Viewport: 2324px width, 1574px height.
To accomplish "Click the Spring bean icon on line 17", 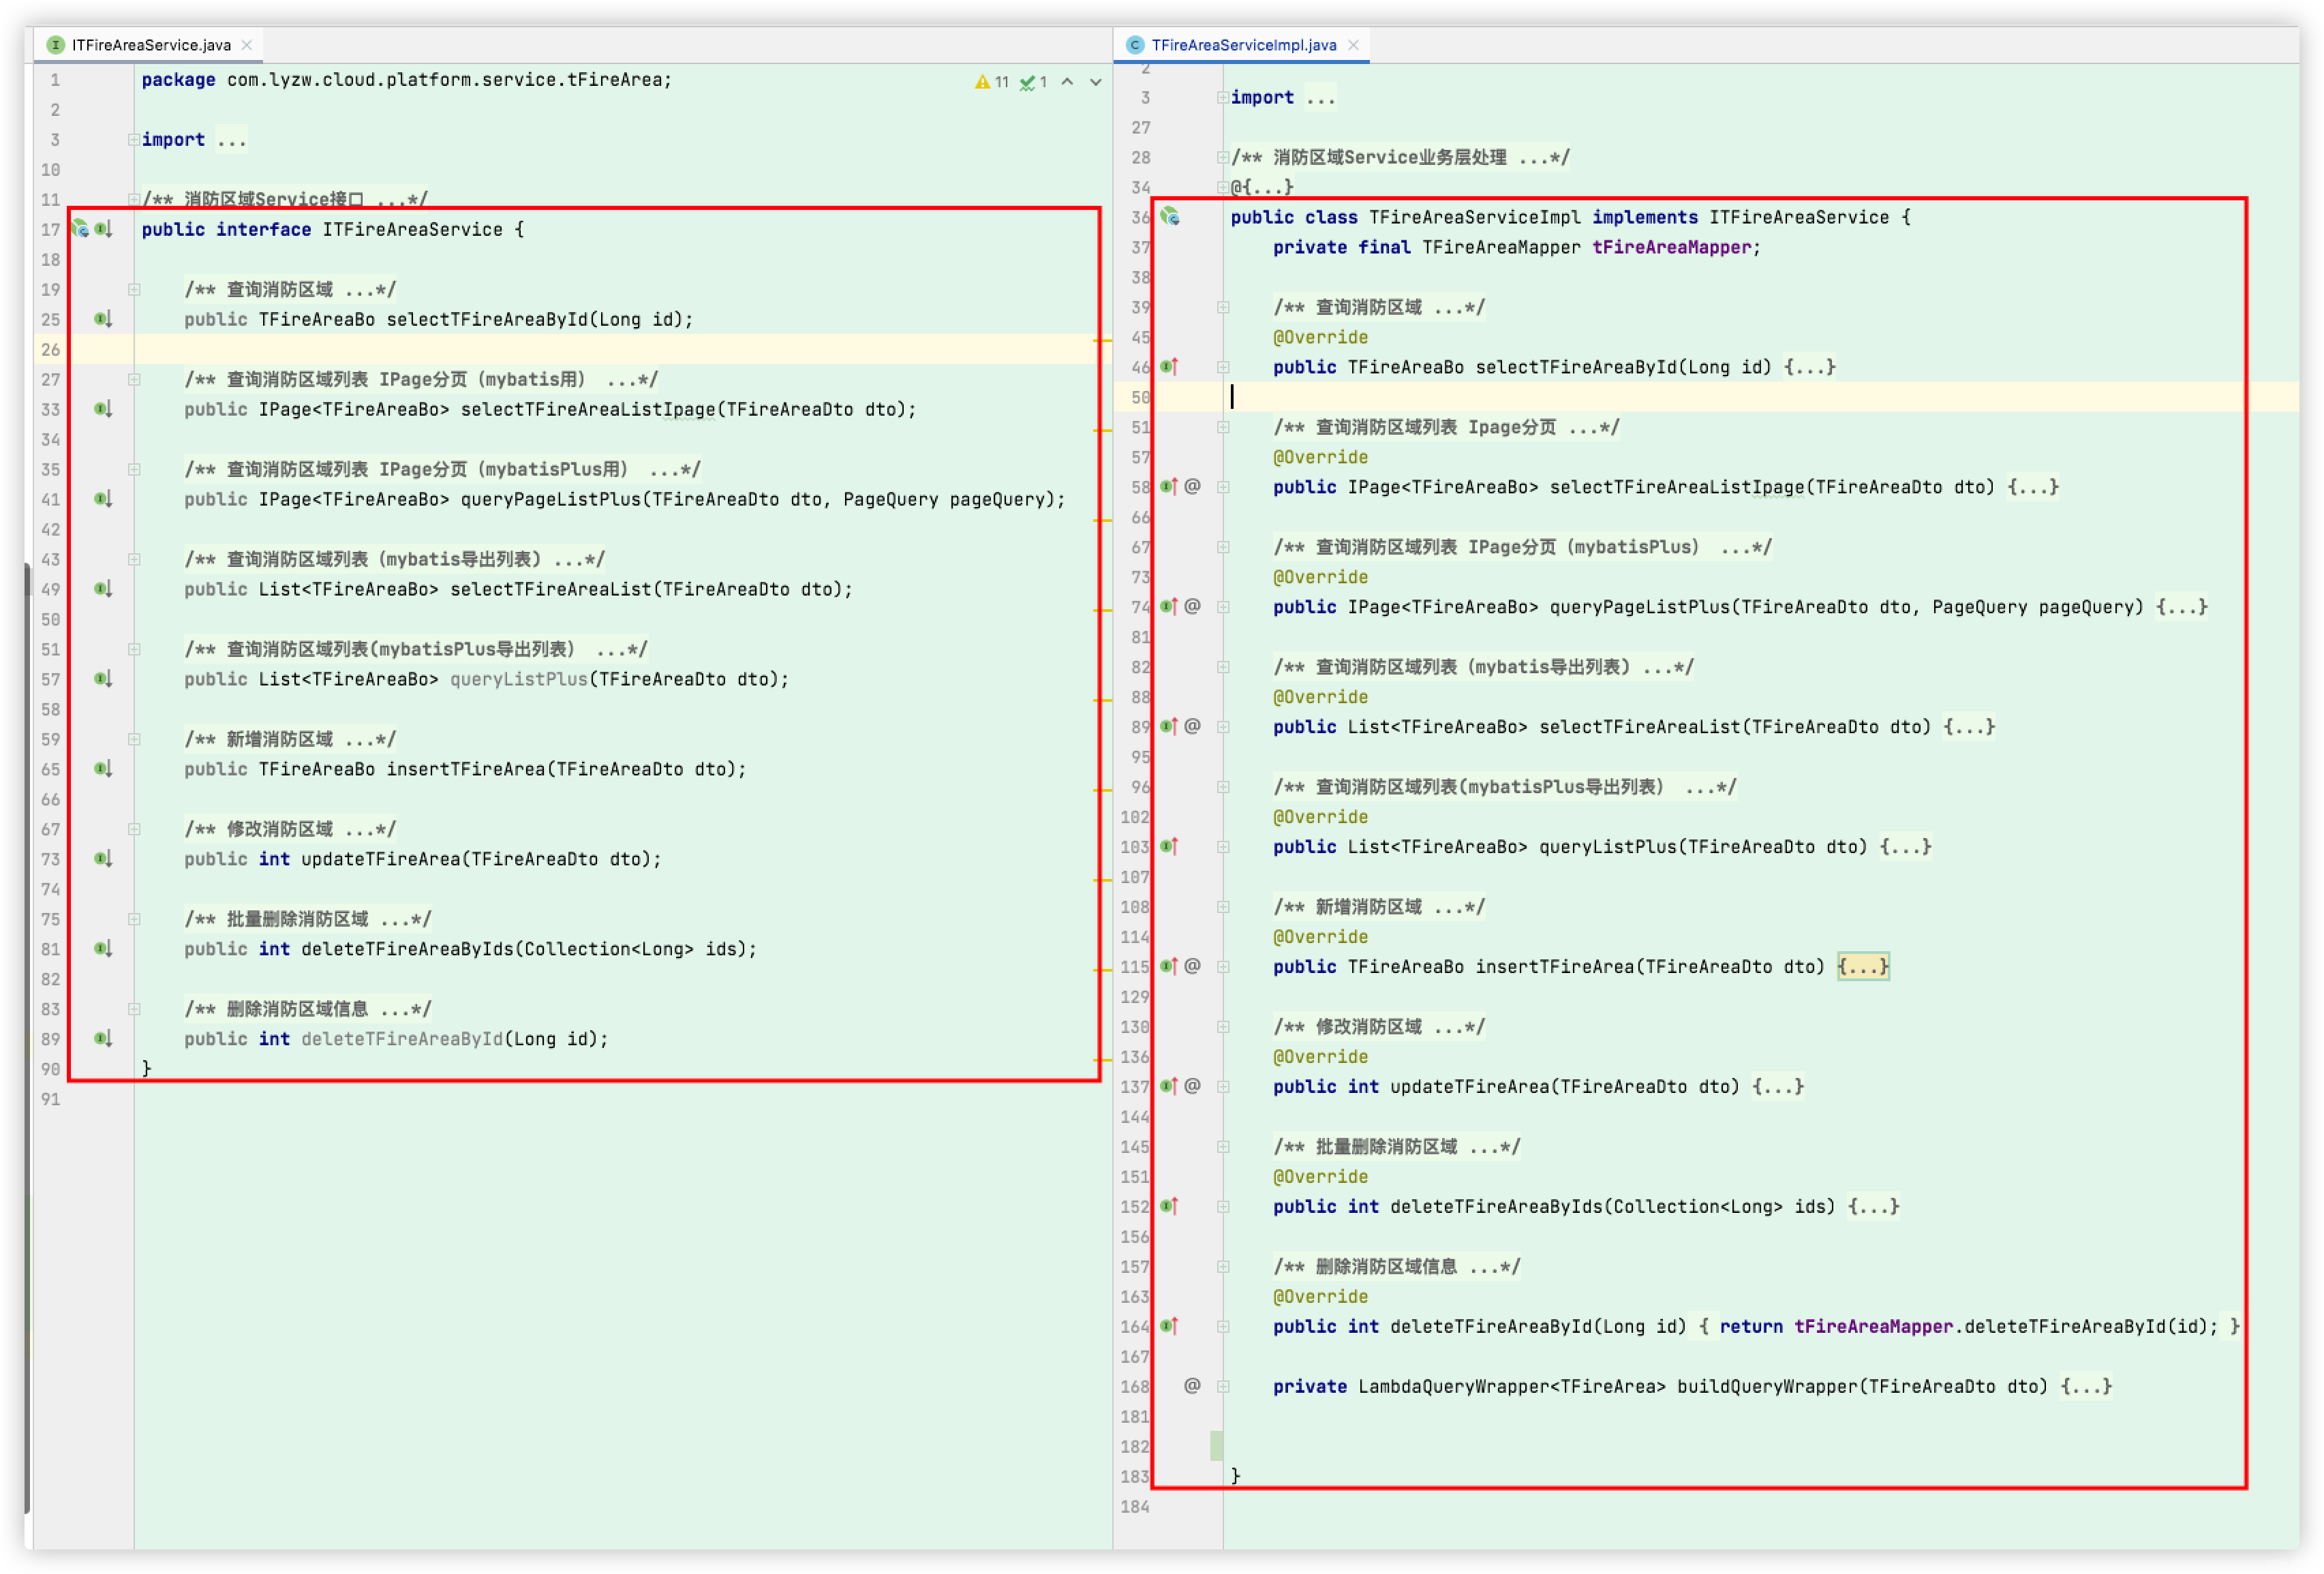I will point(80,229).
